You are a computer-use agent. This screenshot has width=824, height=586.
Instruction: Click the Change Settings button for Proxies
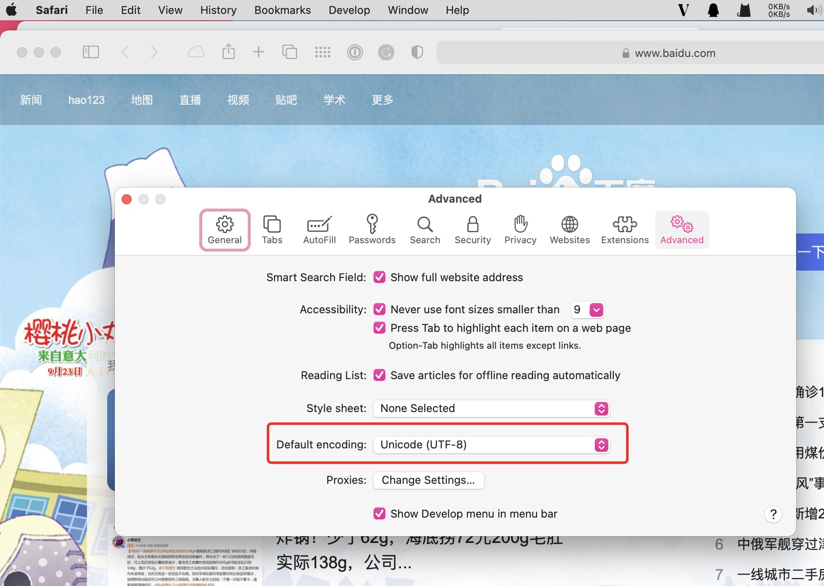coord(428,480)
